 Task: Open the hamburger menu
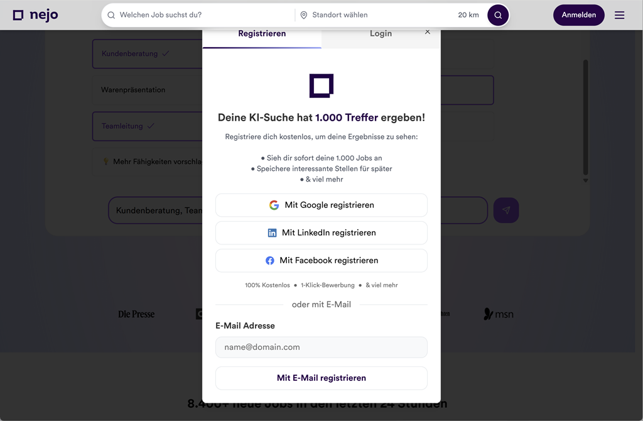click(x=619, y=15)
